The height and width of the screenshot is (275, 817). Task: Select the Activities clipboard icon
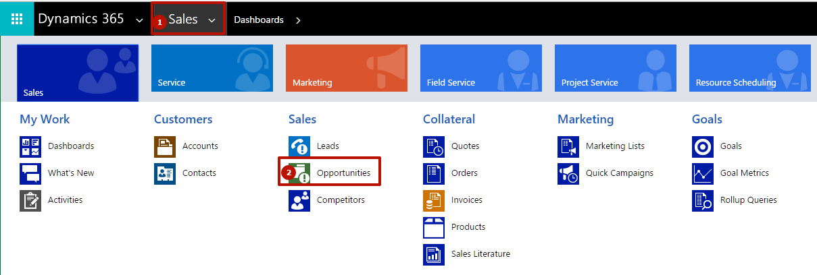(x=30, y=200)
